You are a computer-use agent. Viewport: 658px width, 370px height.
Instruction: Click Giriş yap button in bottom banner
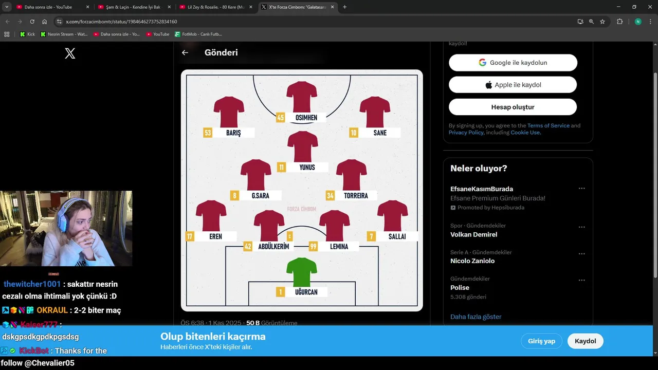[542, 341]
